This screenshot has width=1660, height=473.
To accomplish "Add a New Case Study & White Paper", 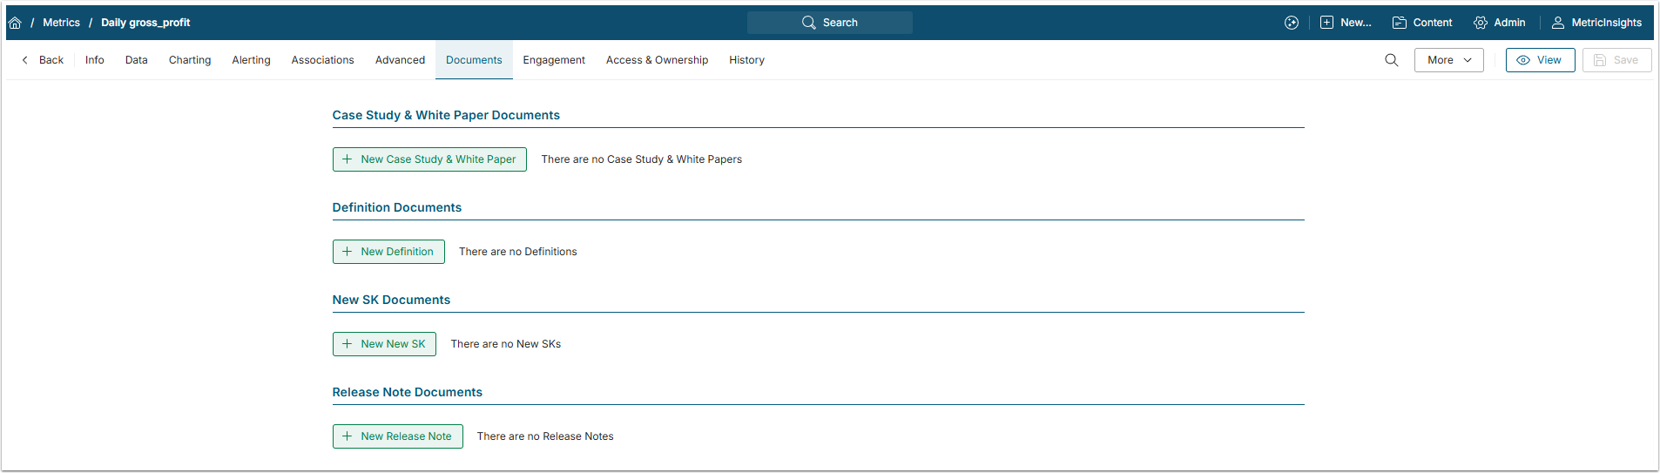I will [429, 159].
